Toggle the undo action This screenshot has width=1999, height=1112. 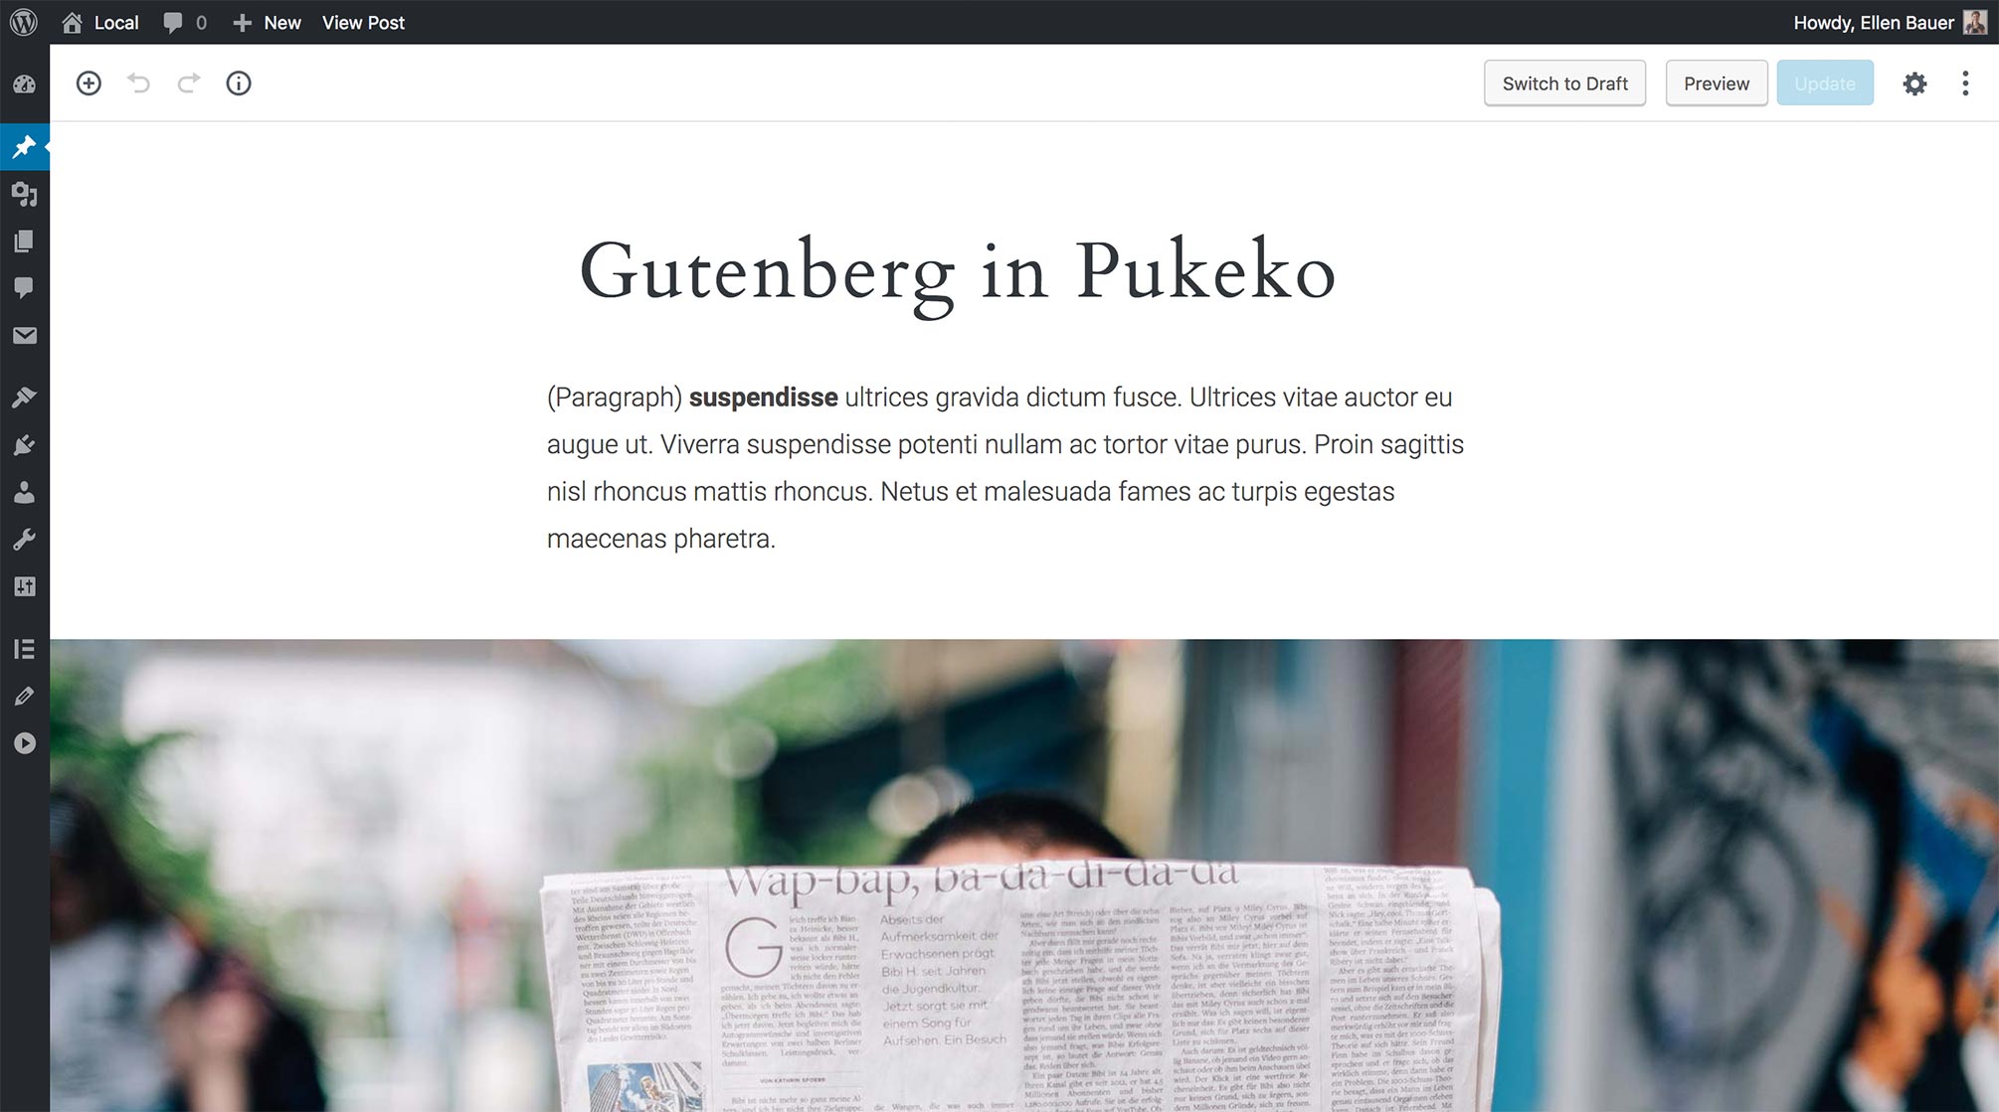140,83
